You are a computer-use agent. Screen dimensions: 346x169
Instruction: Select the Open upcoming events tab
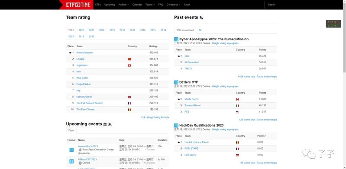71,130
